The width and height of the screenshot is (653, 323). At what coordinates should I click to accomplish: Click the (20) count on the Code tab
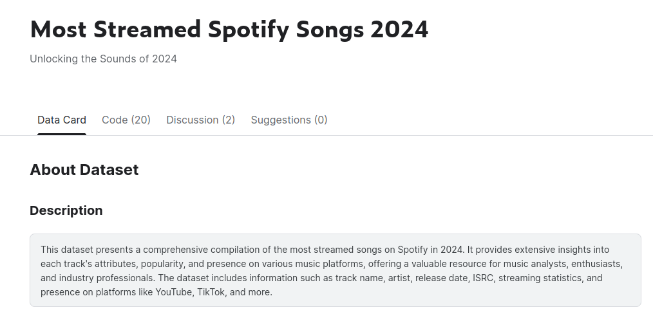[x=140, y=120]
